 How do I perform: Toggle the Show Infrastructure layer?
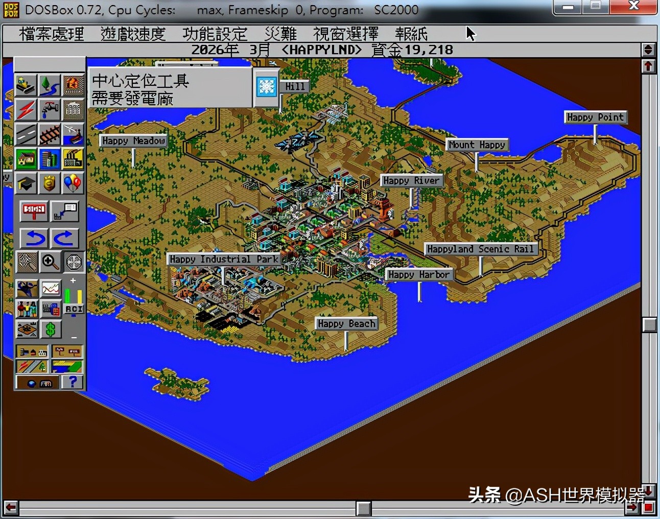[x=32, y=366]
